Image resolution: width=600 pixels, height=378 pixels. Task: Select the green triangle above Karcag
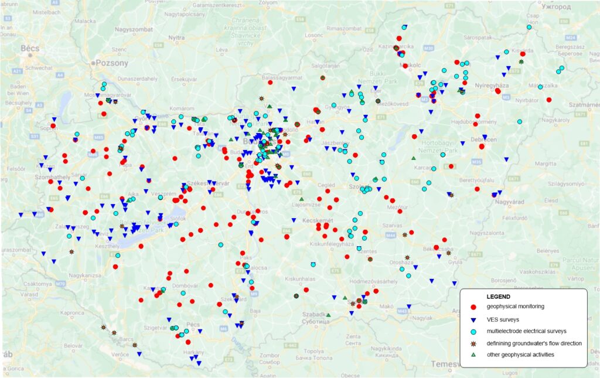point(413,158)
